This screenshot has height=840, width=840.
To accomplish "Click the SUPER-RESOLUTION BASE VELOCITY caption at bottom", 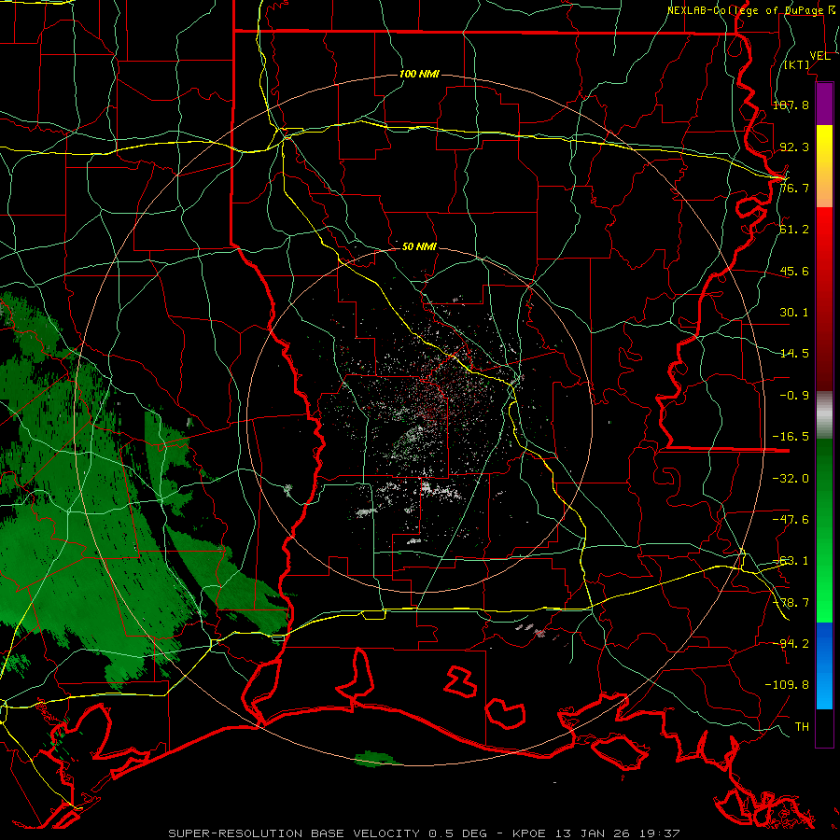I will pos(424,833).
